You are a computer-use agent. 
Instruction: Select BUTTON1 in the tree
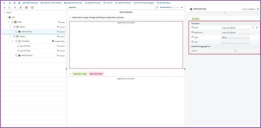(x=27, y=46)
